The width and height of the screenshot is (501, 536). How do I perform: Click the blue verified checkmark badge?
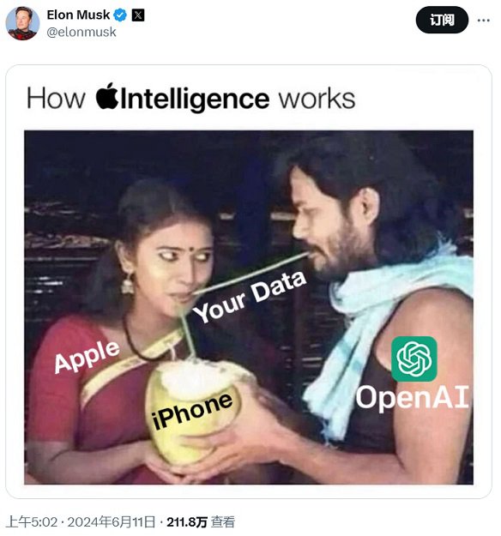pyautogui.click(x=120, y=15)
